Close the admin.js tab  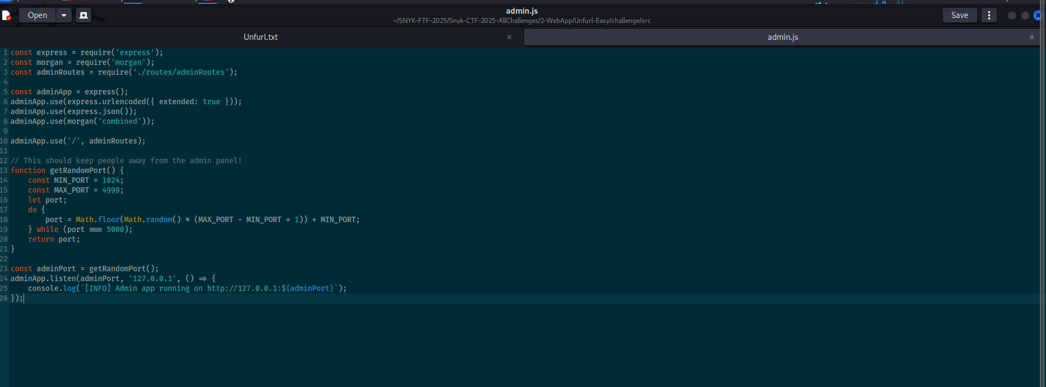[x=1031, y=37]
